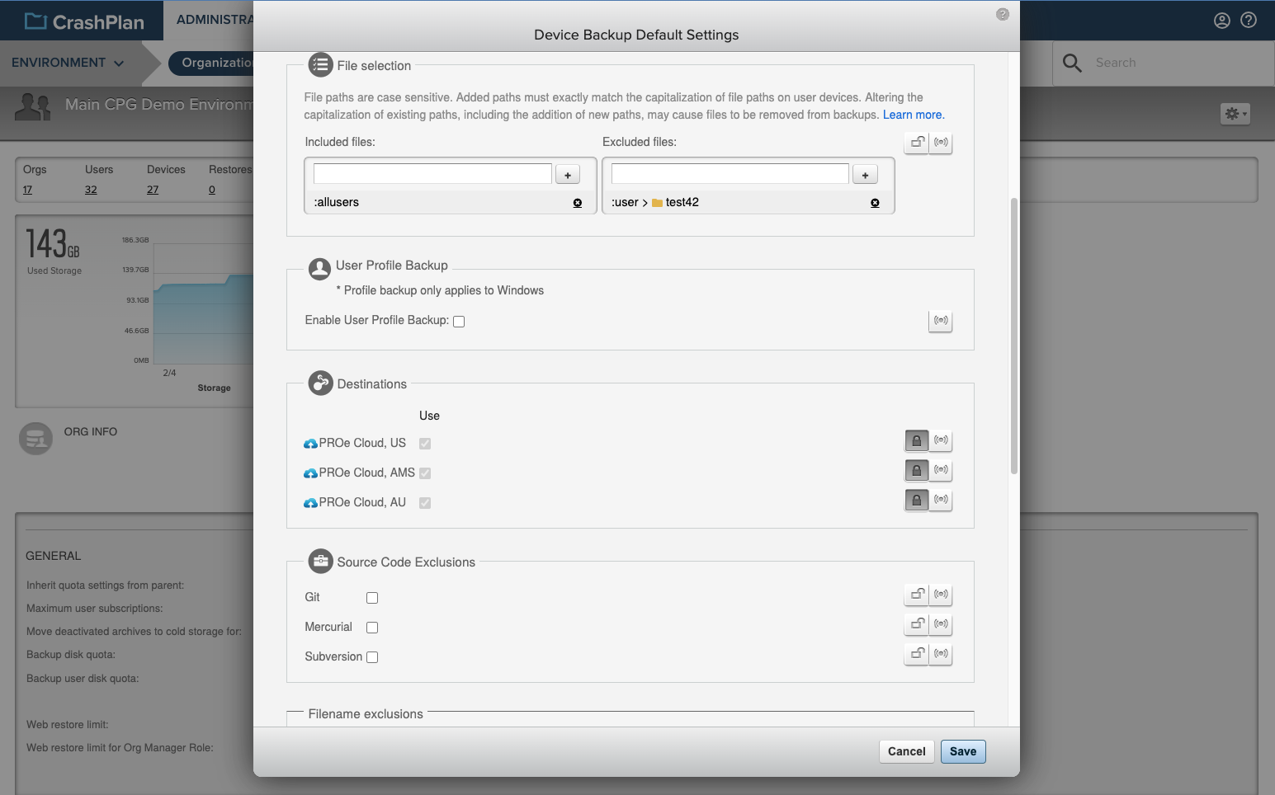The image size is (1275, 795).
Task: Click the Source Code Exclusions section icon
Action: pos(321,561)
